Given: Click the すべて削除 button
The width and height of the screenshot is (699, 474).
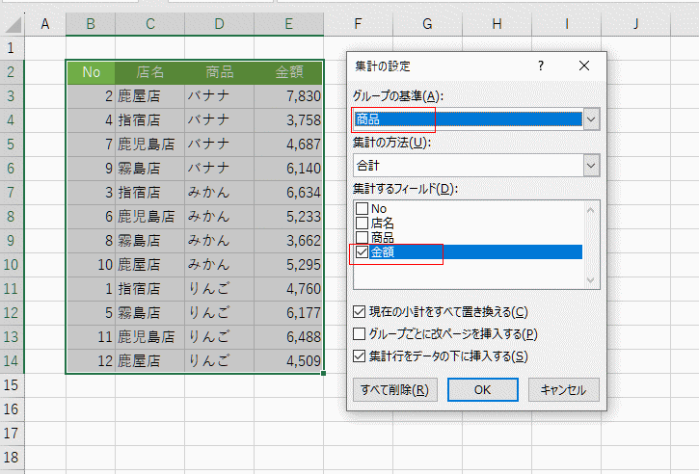Looking at the screenshot, I should point(395,390).
